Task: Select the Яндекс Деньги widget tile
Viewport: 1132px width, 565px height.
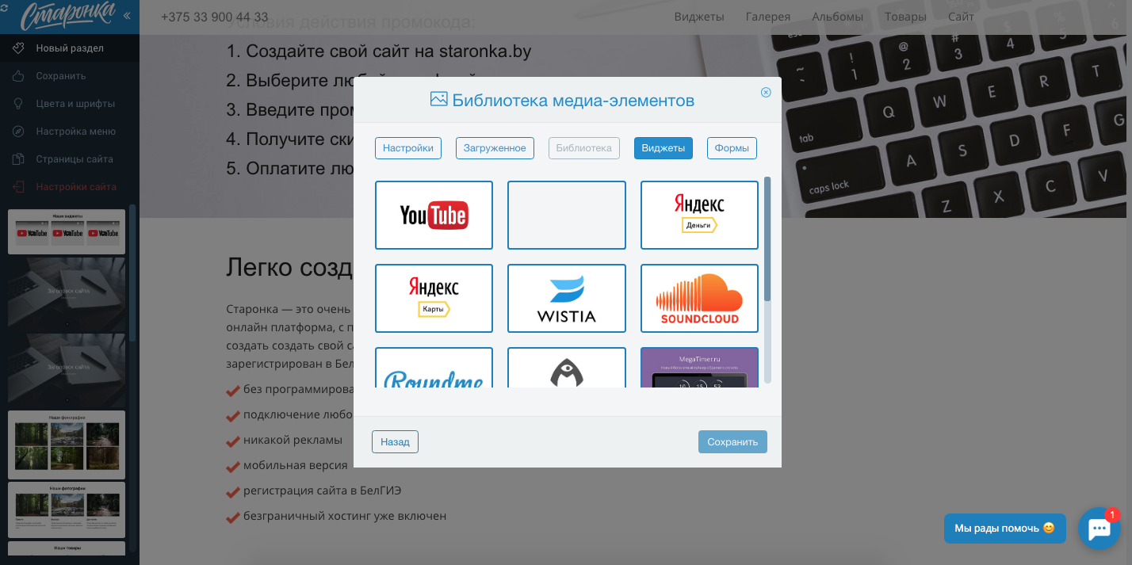Action: 699,215
